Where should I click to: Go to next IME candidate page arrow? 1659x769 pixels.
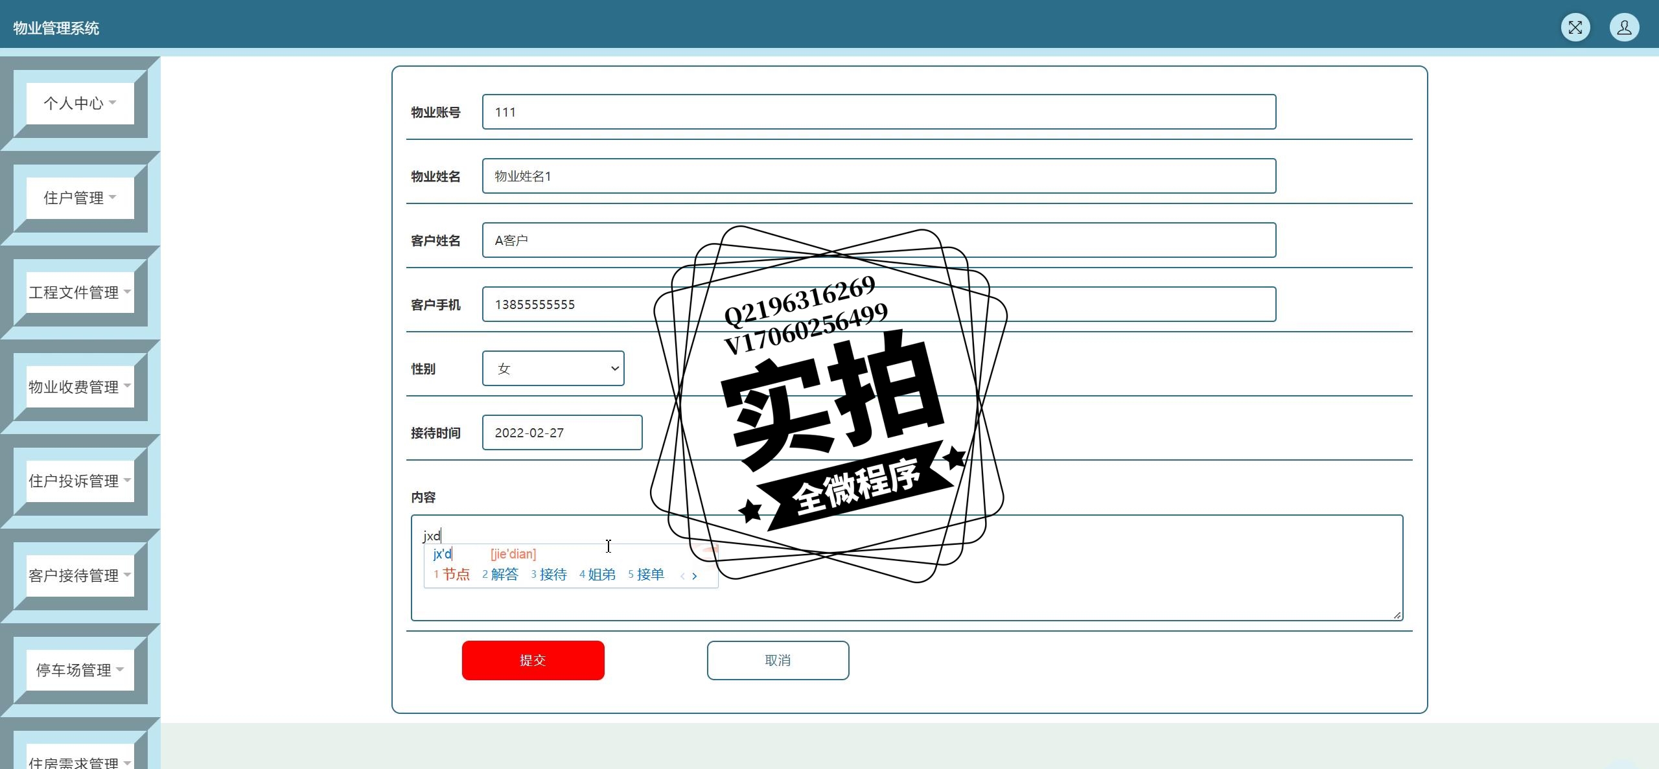(695, 576)
